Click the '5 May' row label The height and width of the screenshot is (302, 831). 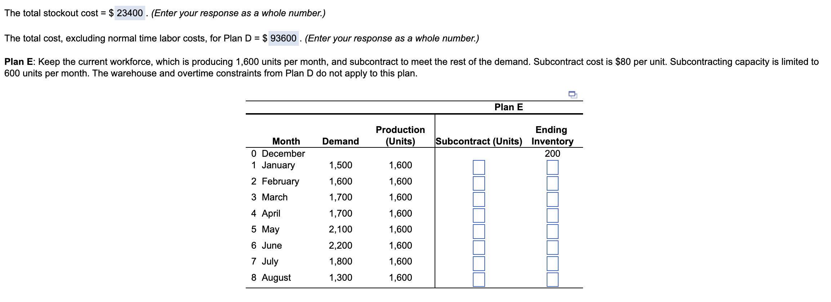click(265, 229)
